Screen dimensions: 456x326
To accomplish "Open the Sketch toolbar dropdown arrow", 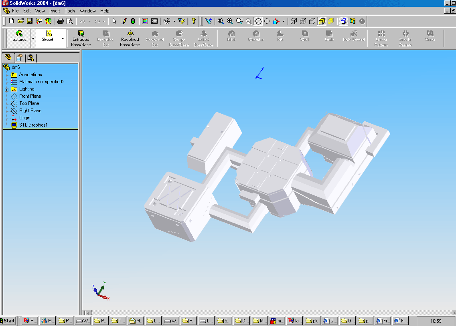I will tap(63, 39).
